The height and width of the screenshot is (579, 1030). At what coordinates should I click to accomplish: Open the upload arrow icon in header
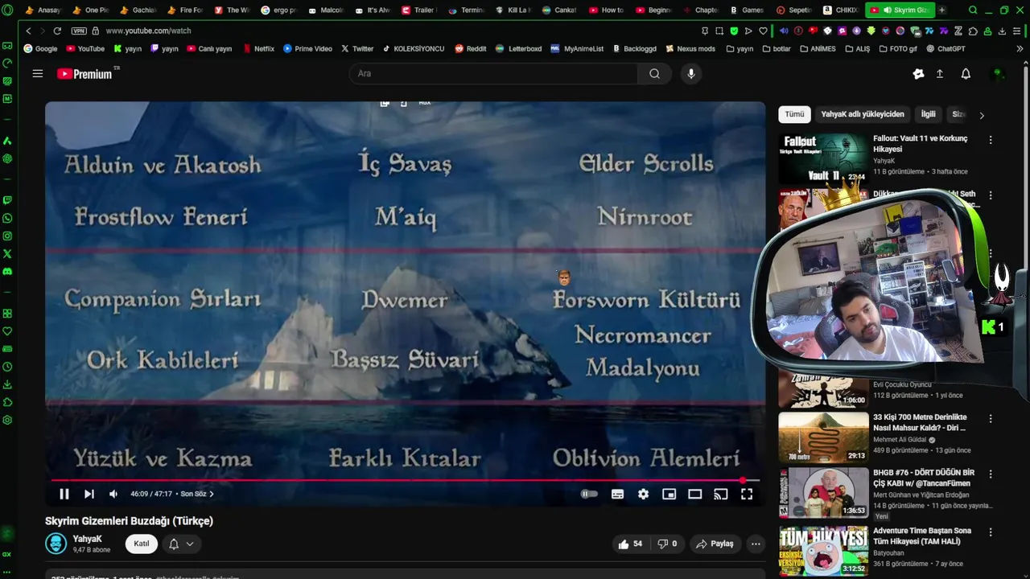click(x=939, y=73)
